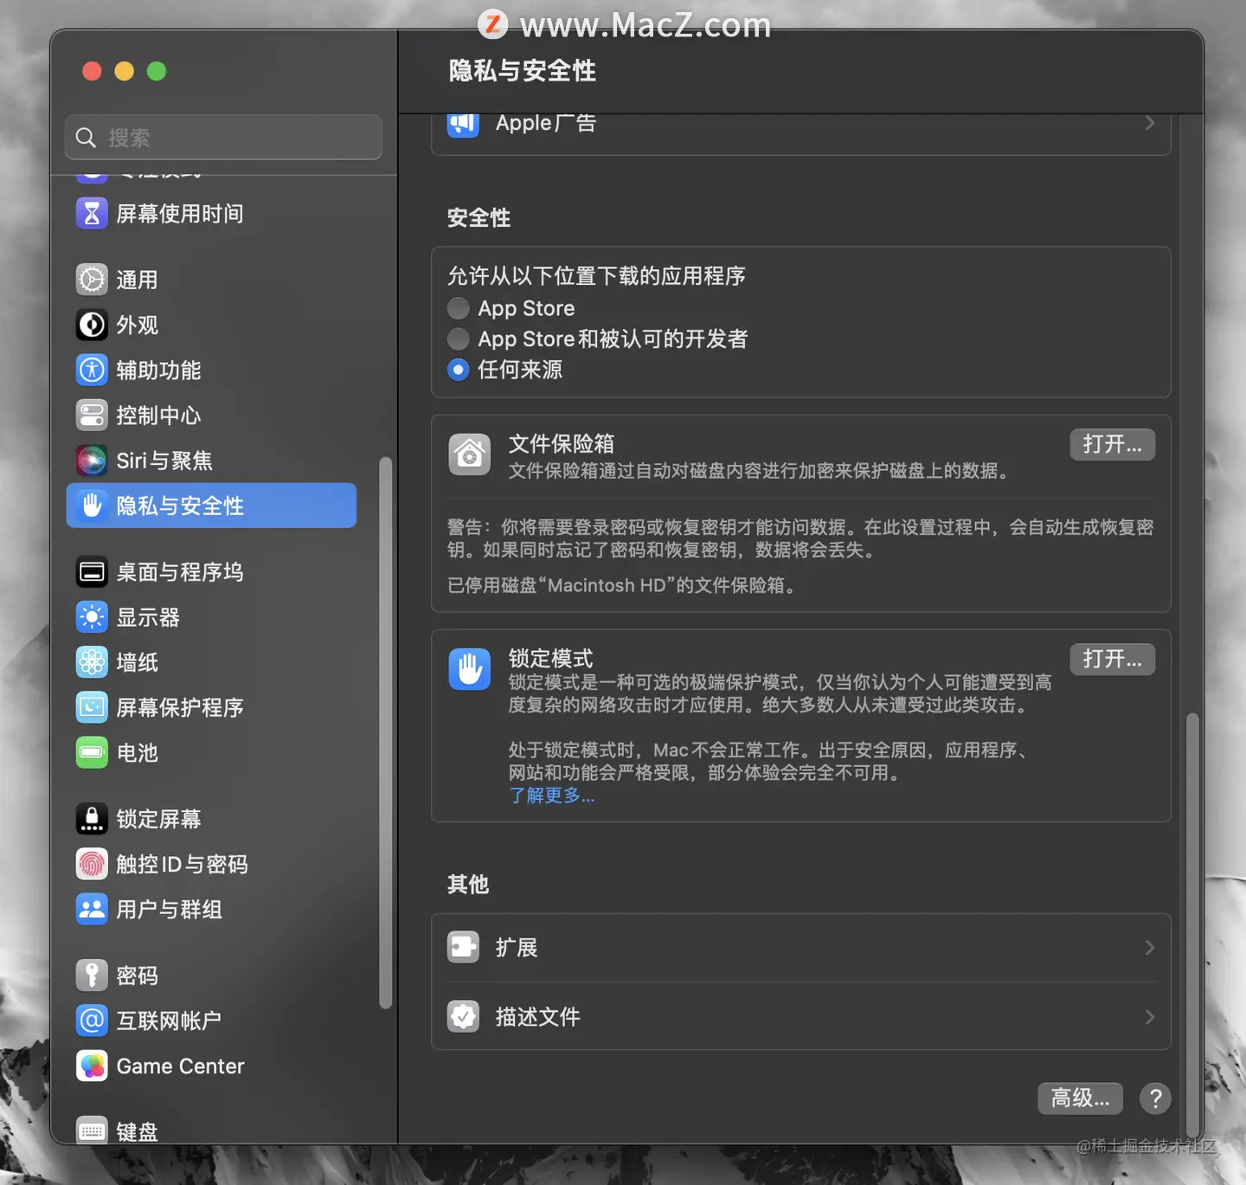1246x1185 pixels.
Task: Click the Displays (显示器) sun icon
Action: pos(92,617)
